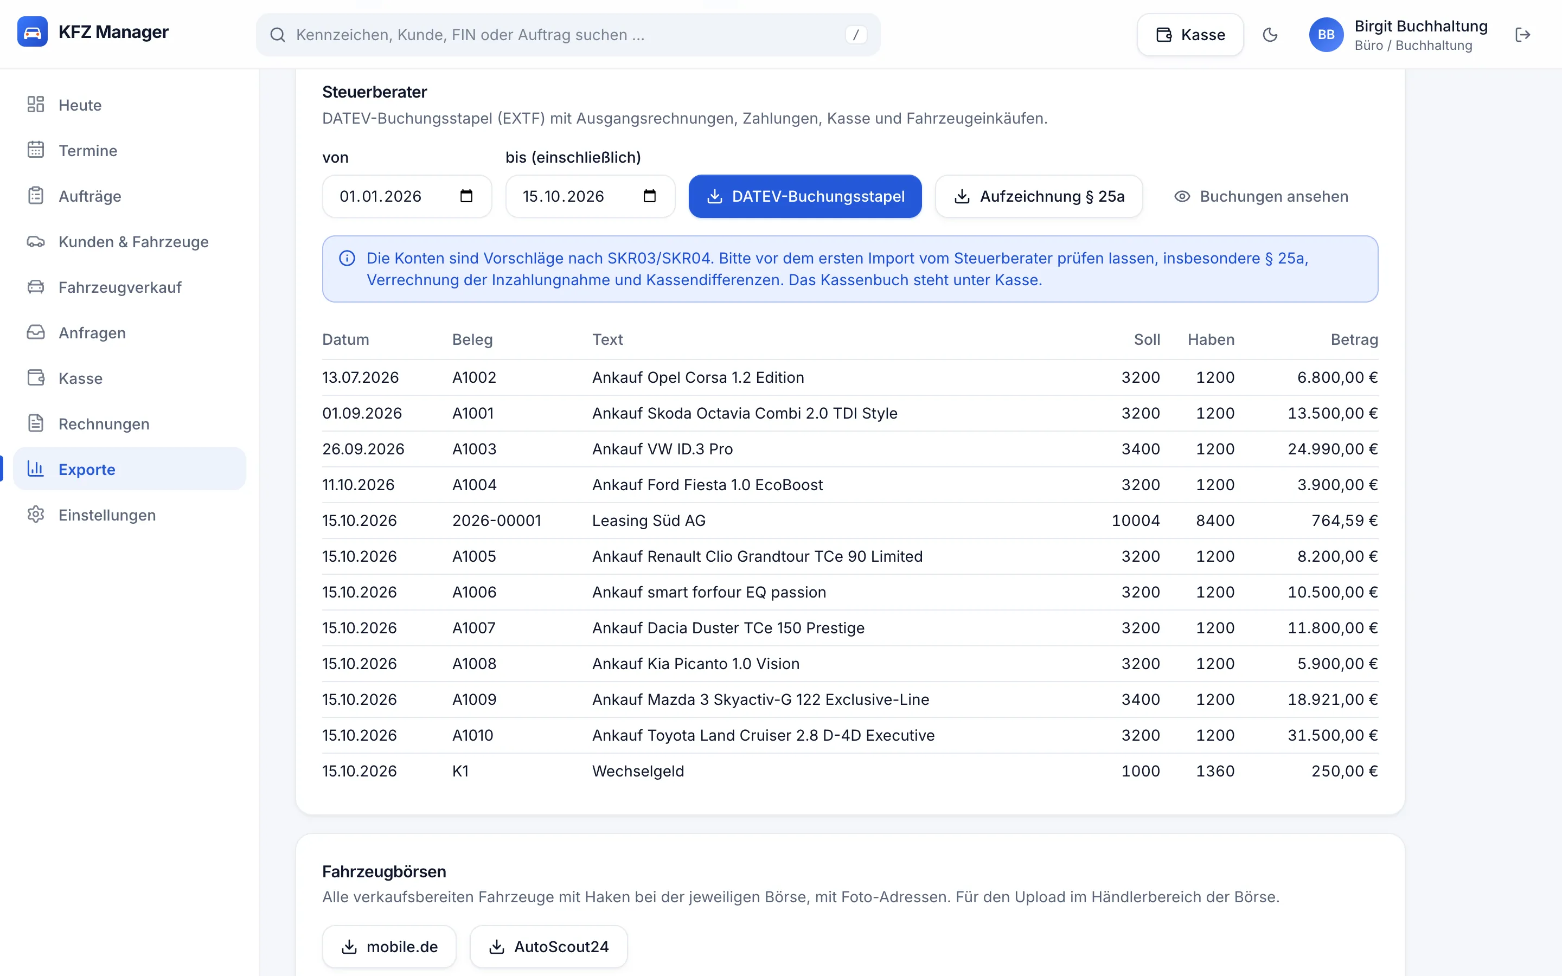
Task: Click amount 18.921,00 € of Mazda 3
Action: pyautogui.click(x=1333, y=699)
